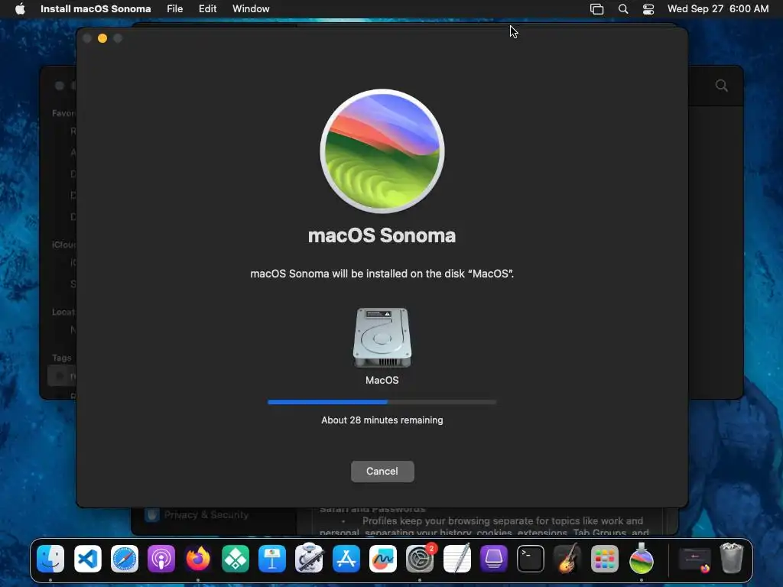Launch GarageBand guitar icon in dock
The height and width of the screenshot is (587, 783).
click(x=567, y=559)
